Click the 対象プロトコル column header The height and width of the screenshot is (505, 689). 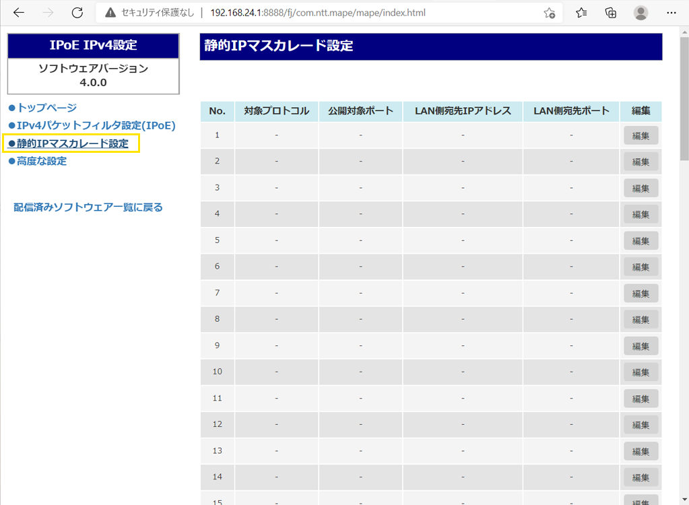pos(276,111)
